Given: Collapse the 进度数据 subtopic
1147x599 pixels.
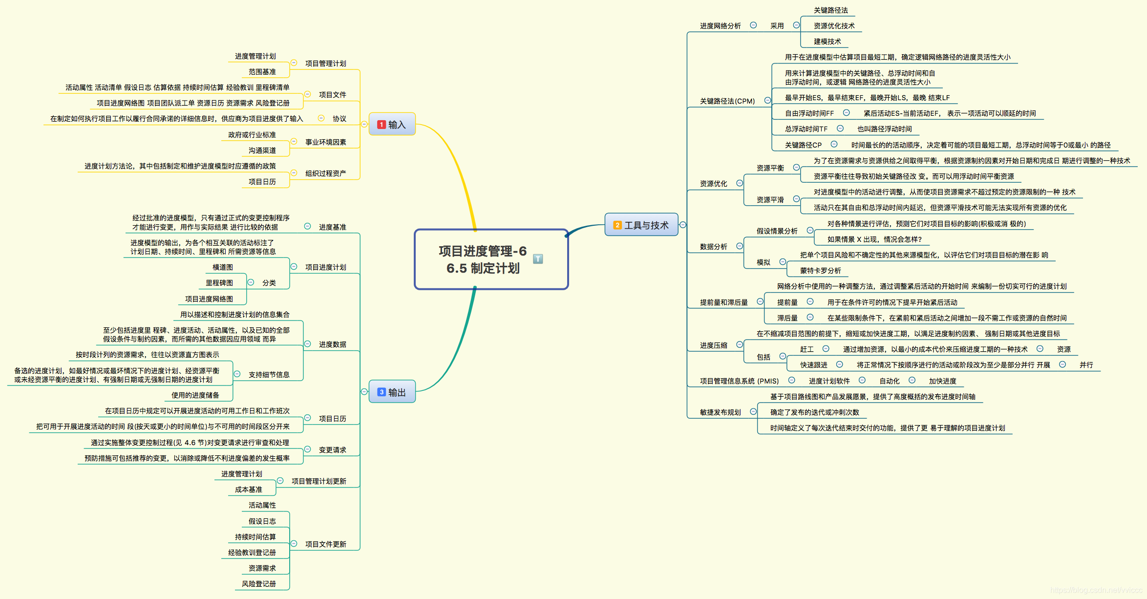Looking at the screenshot, I should 308,344.
